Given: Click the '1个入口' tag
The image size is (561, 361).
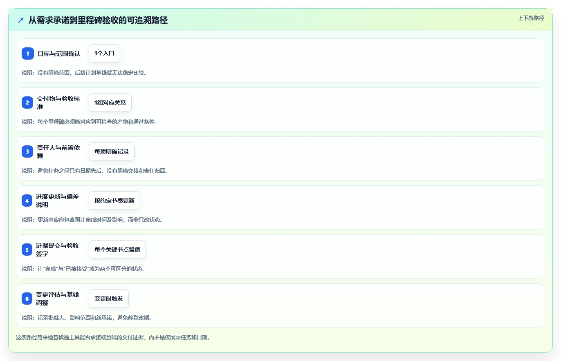Looking at the screenshot, I should click(x=104, y=53).
